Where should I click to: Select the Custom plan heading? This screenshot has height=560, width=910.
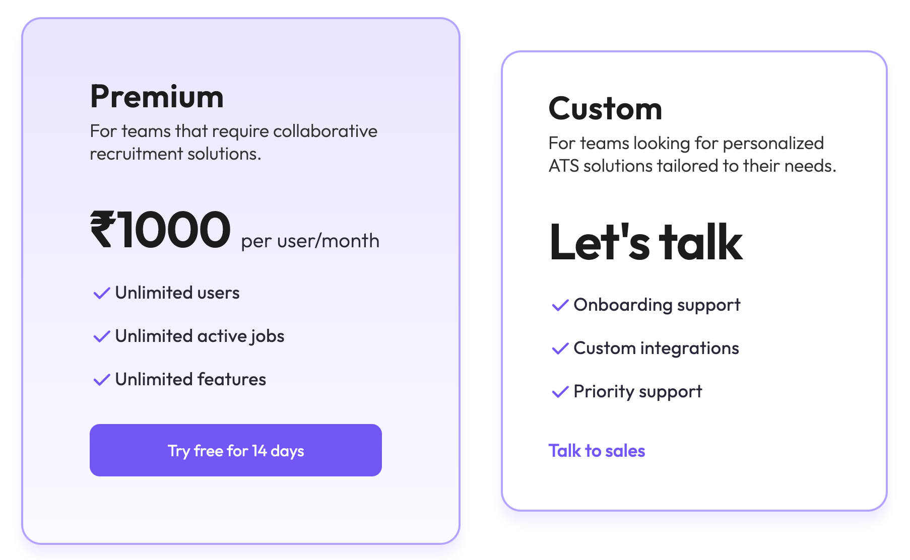tap(605, 109)
